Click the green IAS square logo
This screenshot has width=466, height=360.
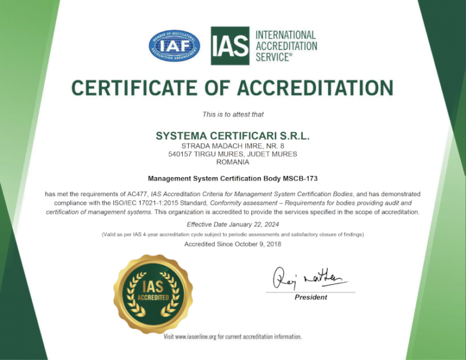click(230, 46)
